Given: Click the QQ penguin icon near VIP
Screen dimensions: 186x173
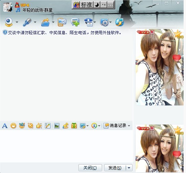Looking at the screenshot, I should tap(17, 5).
